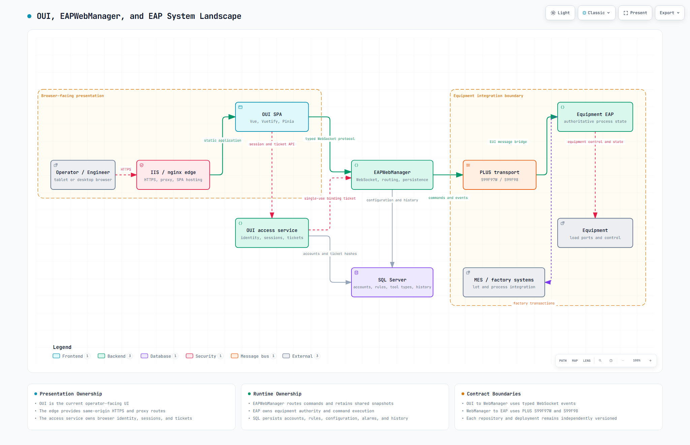Screen dimensions: 690x445
Task: Click external-link icon on Operator / Engineer node
Action: pos(56,165)
